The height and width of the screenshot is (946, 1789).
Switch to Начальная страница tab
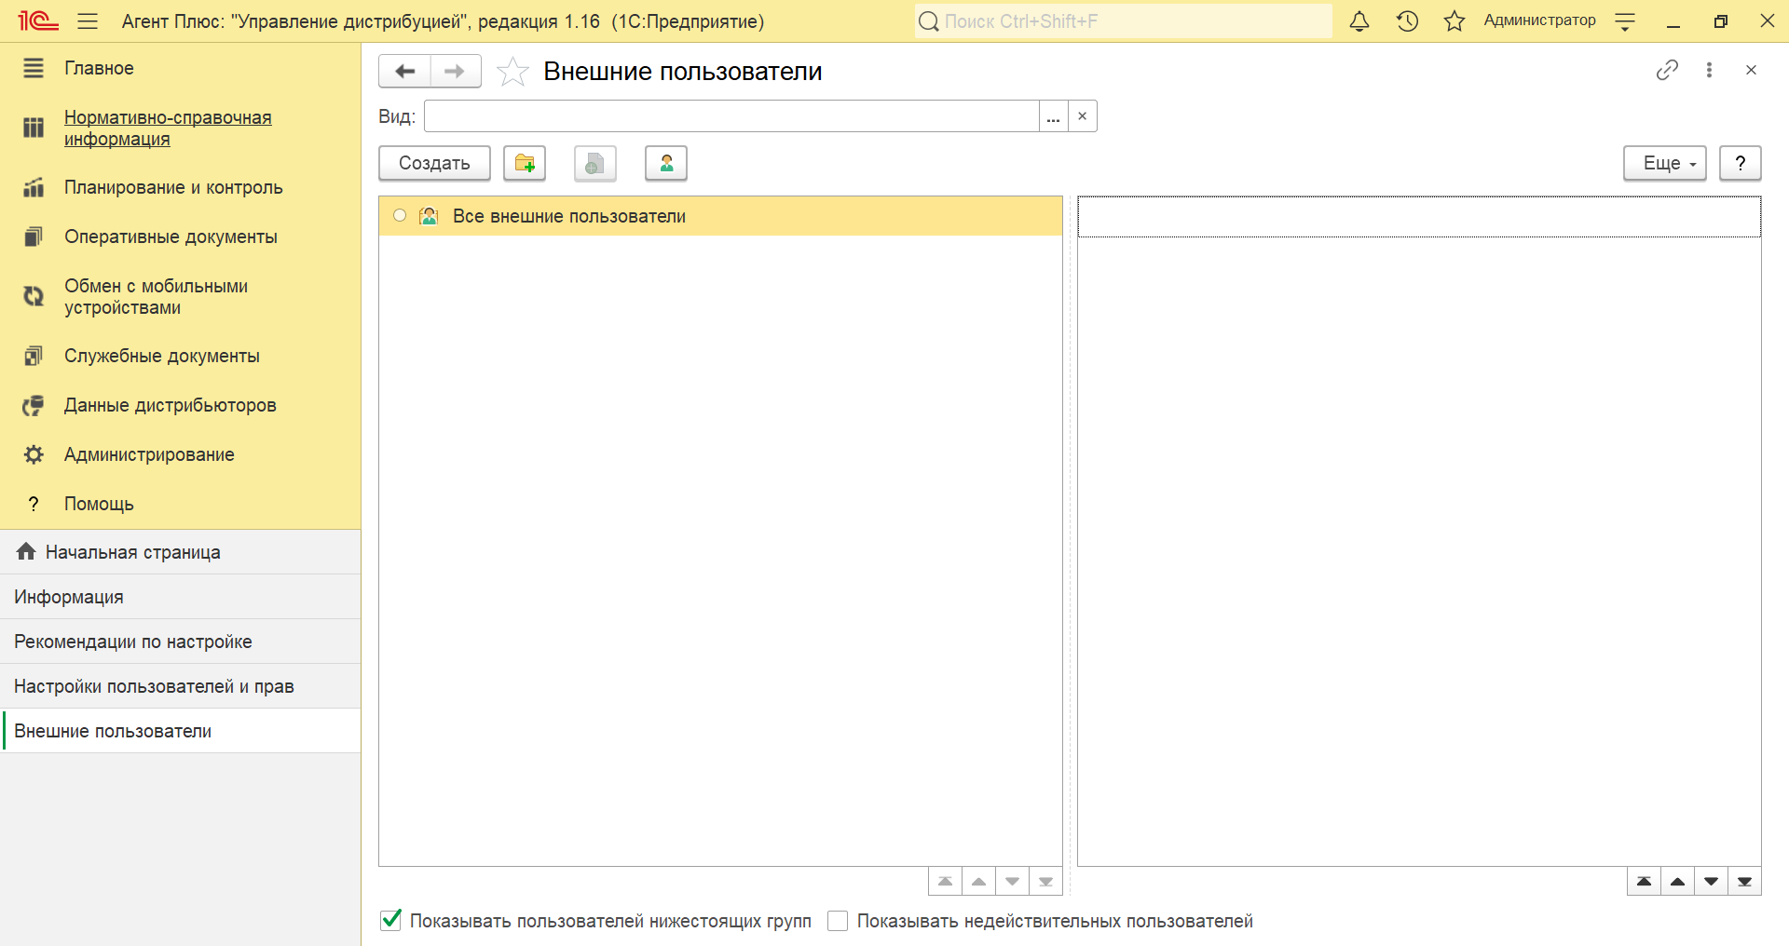tap(180, 552)
